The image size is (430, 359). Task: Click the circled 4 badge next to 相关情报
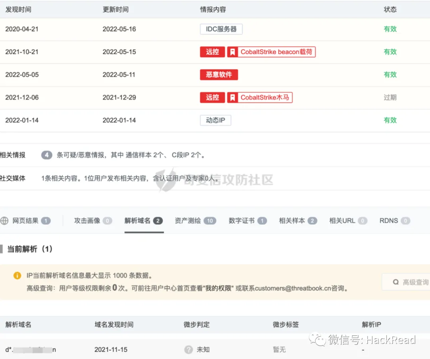[47, 155]
